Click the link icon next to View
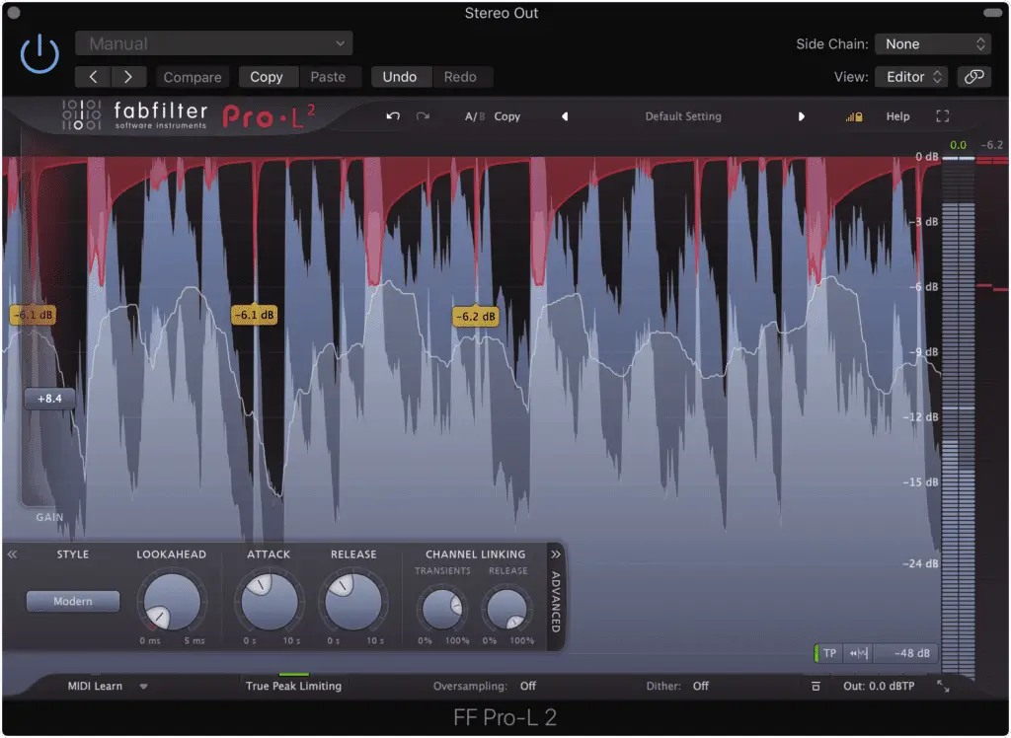 click(973, 77)
